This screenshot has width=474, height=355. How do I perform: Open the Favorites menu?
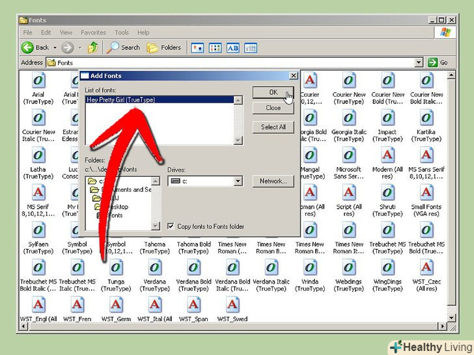93,33
